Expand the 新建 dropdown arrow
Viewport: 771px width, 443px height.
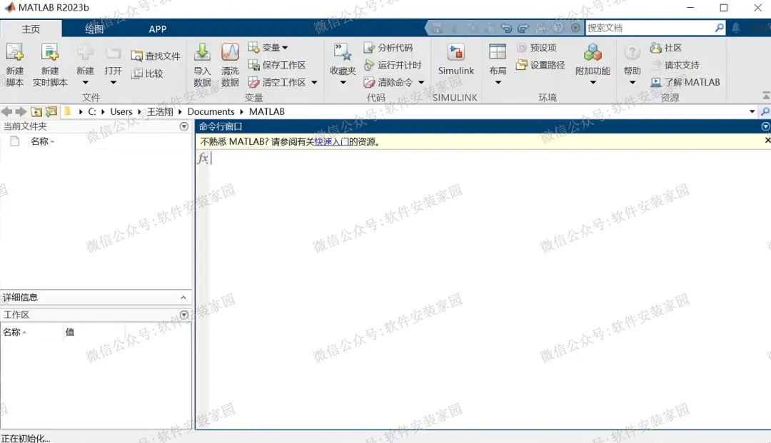coord(85,83)
